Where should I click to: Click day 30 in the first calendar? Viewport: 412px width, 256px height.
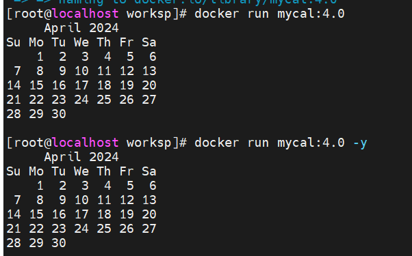59,114
